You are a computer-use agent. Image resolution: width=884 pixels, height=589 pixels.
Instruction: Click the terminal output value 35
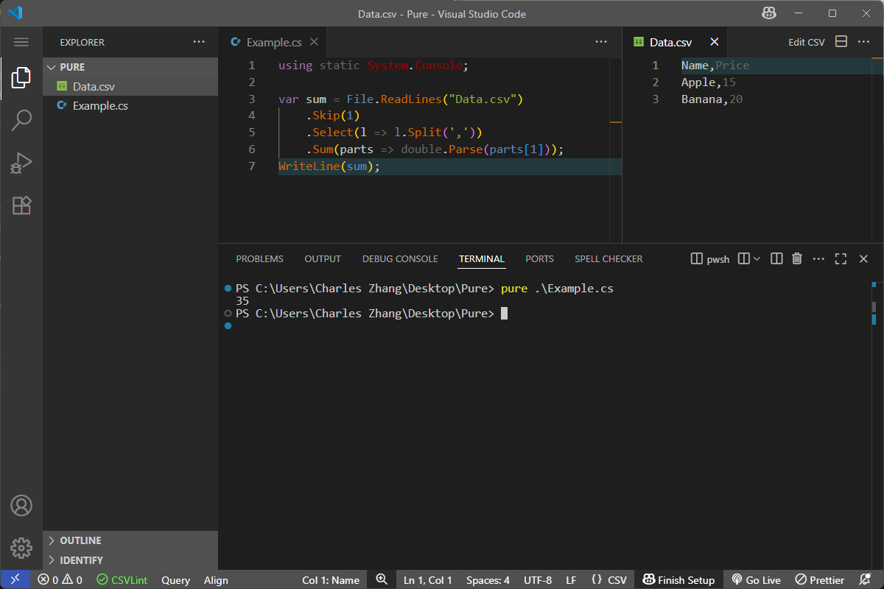242,301
